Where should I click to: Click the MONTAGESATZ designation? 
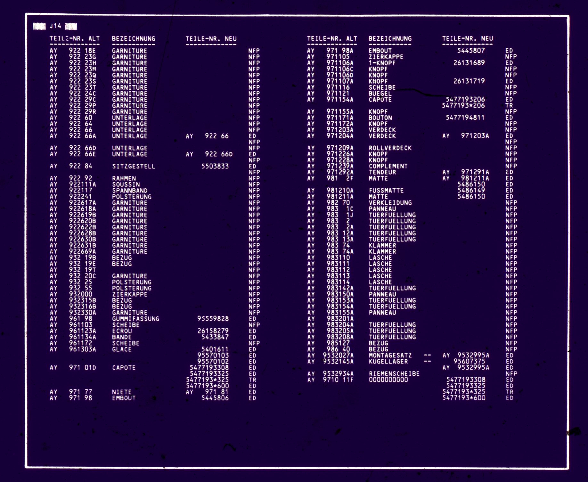tap(390, 355)
